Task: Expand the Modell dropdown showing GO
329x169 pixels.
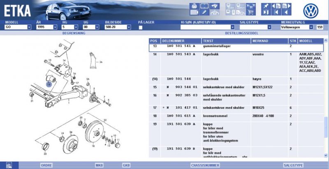Action: [x=29, y=27]
